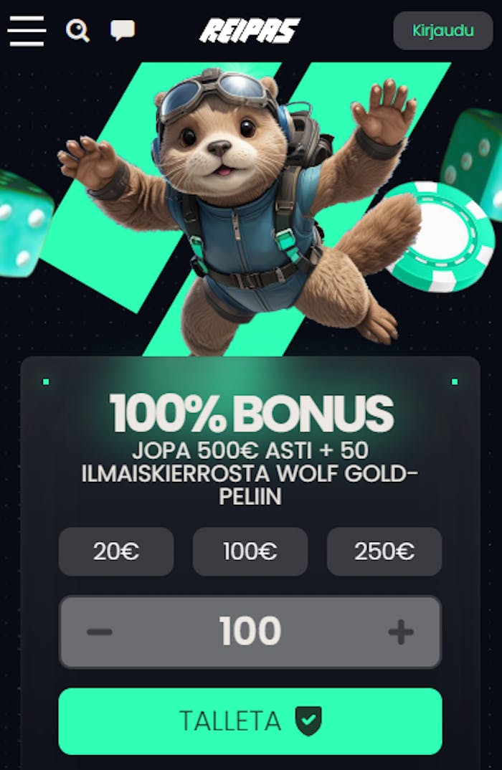Go home via the Reipas logo
The image size is (502, 770).
coord(250,30)
